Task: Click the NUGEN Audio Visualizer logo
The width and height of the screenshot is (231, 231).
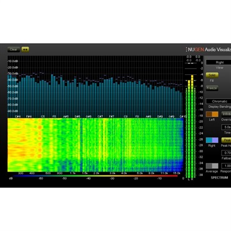Action: click(x=209, y=49)
